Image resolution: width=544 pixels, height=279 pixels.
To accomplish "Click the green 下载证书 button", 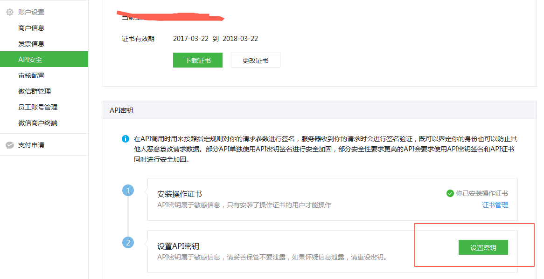I will tap(197, 60).
